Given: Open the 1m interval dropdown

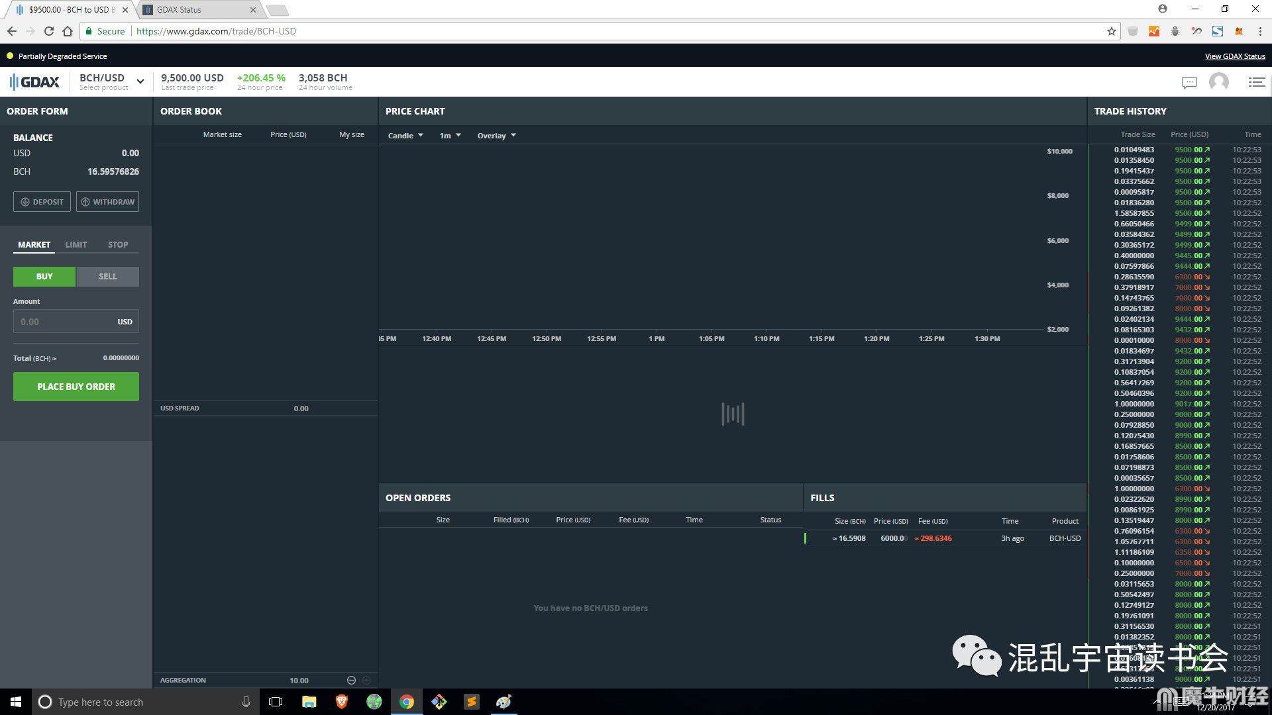Looking at the screenshot, I should coord(450,136).
